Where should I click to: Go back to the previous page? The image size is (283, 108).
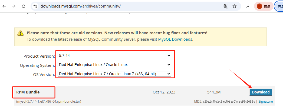[4, 6]
